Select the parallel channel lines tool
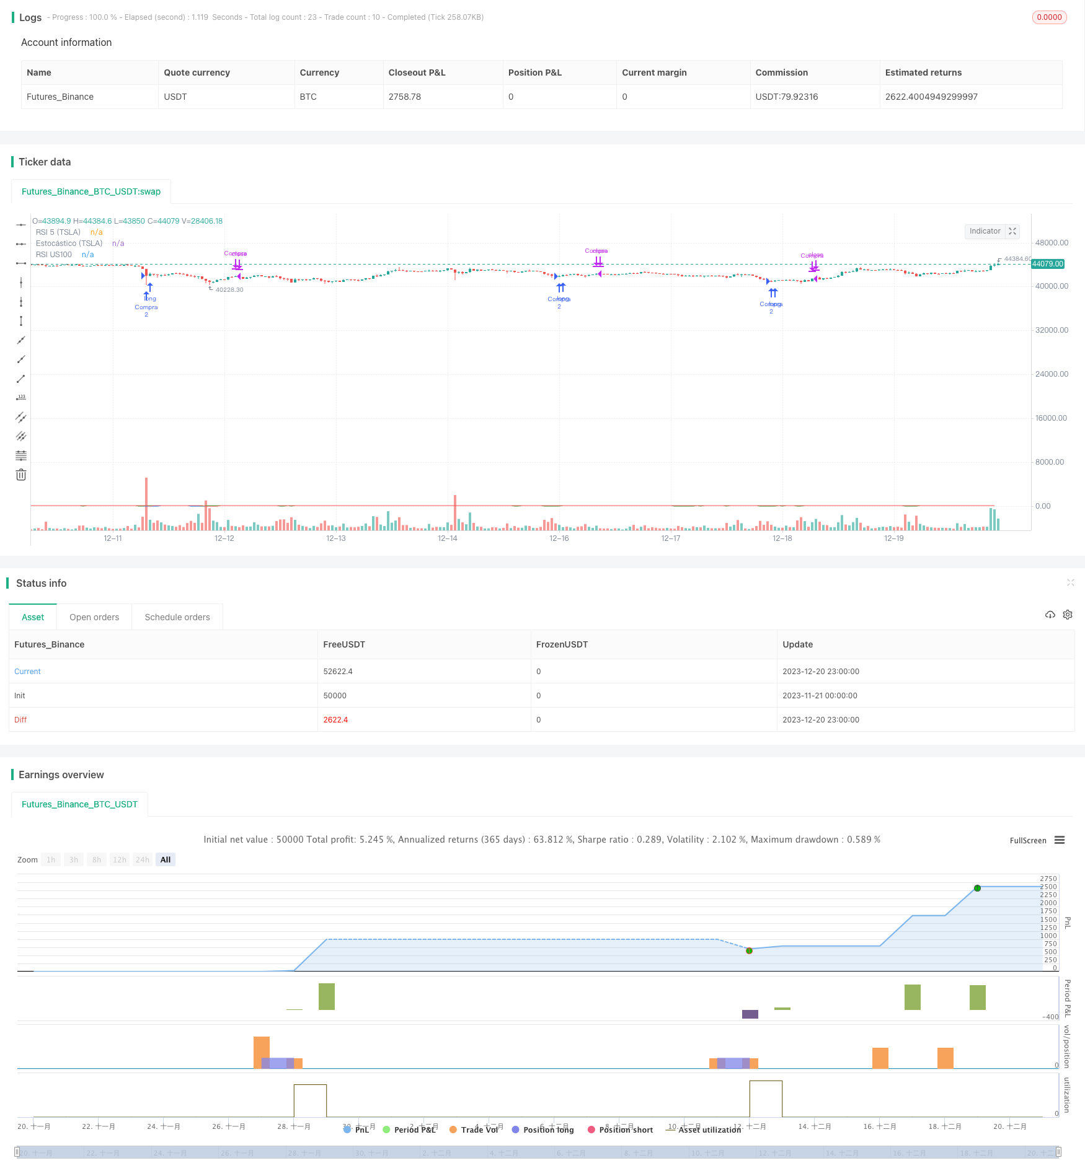This screenshot has height=1176, width=1085. click(21, 417)
